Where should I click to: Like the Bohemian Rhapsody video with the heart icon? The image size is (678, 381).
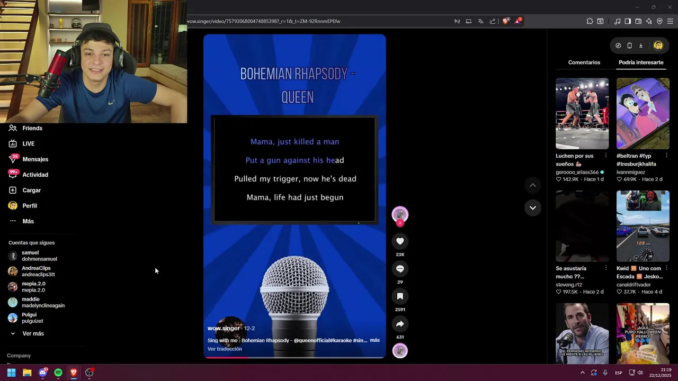(400, 241)
